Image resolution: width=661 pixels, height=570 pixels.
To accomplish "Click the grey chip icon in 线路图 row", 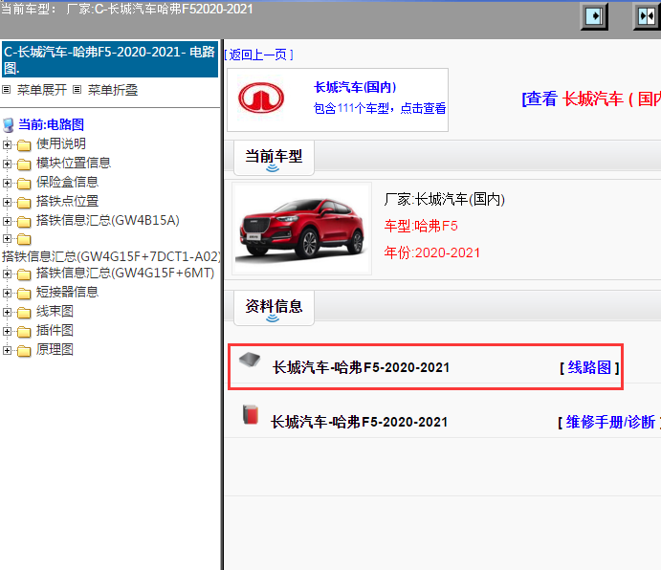I will click(250, 360).
